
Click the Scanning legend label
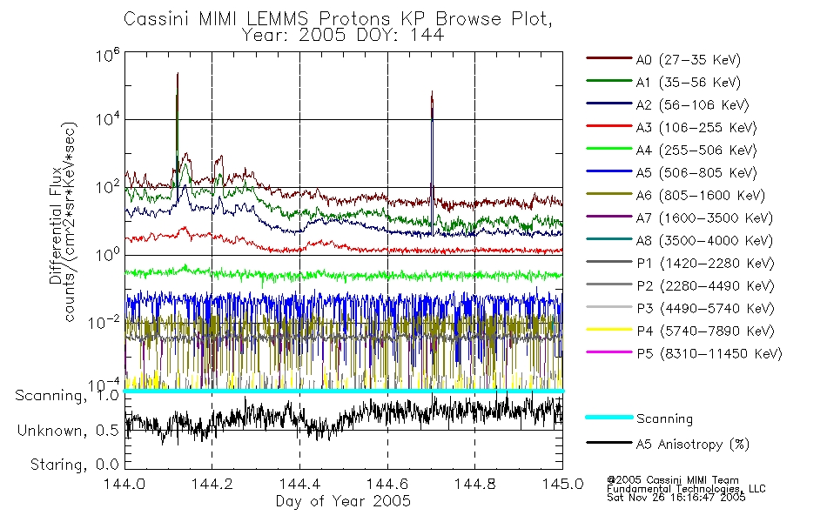(x=664, y=418)
